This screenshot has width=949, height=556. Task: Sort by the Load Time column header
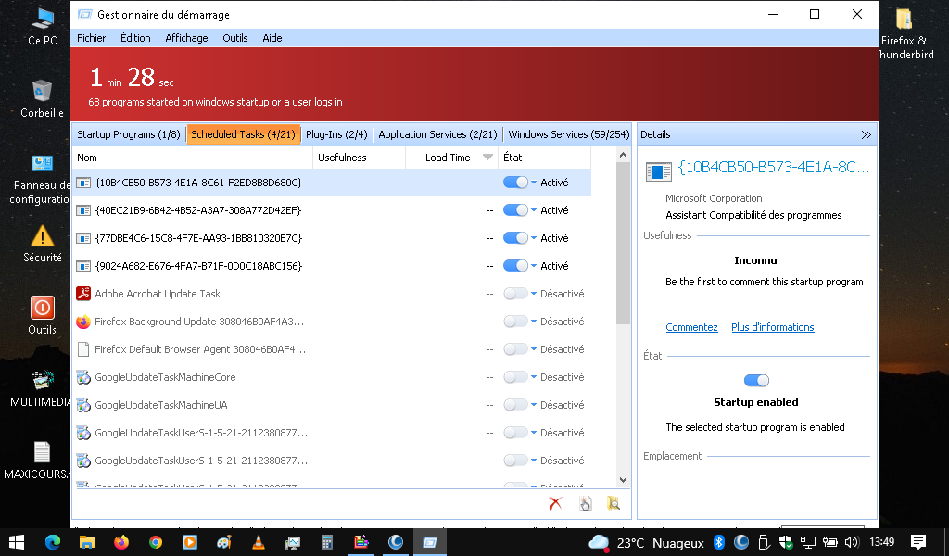pos(449,158)
